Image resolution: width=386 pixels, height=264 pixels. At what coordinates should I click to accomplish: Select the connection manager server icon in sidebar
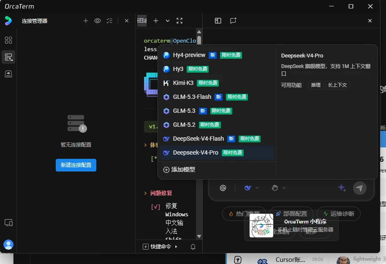coord(8,57)
